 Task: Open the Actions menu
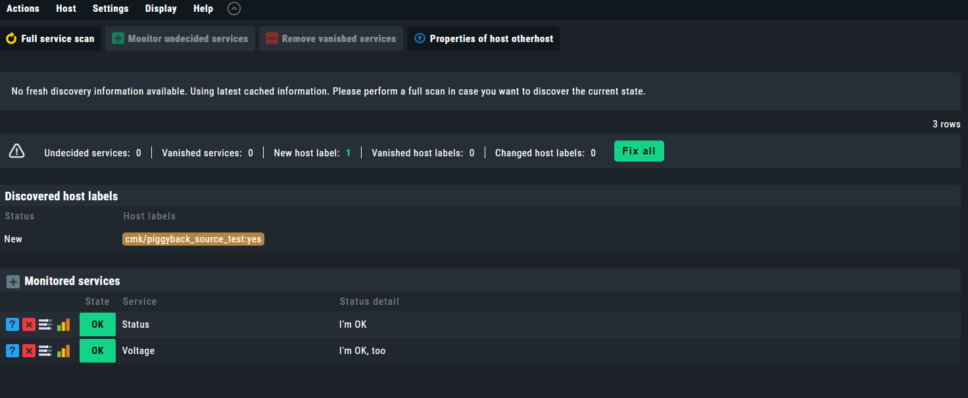(23, 9)
